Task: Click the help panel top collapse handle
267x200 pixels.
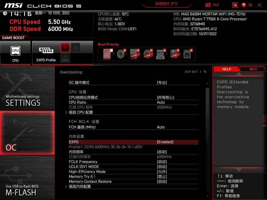Action: pyautogui.click(x=239, y=74)
